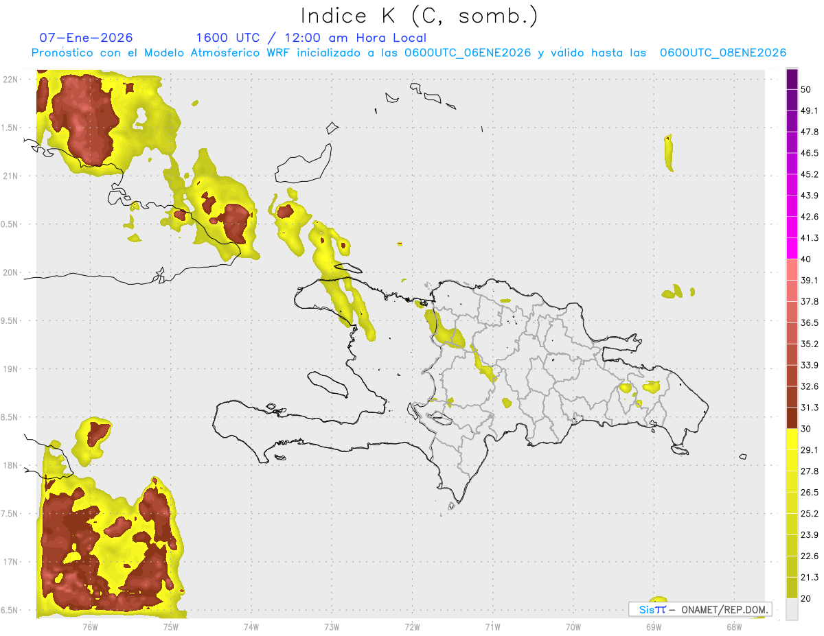This screenshot has width=824, height=636.
Task: Click the dark purple color band above 50
Action: pyautogui.click(x=792, y=79)
